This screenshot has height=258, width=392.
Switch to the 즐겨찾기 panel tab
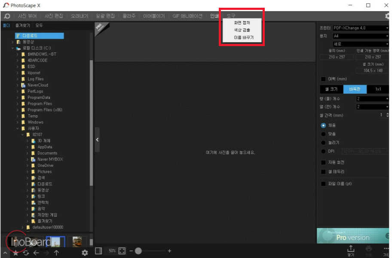point(22,25)
